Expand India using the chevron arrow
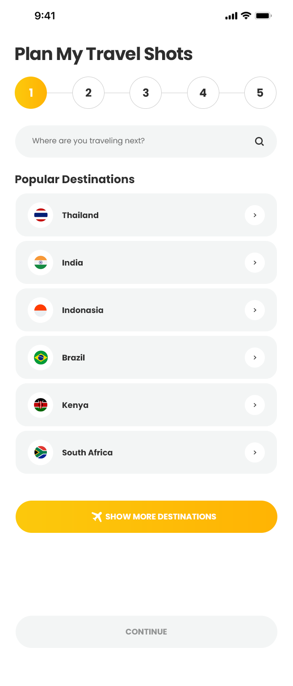The height and width of the screenshot is (686, 293). (x=255, y=263)
